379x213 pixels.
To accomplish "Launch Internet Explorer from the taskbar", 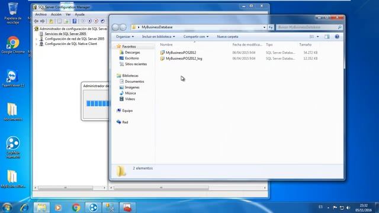I will pos(24,208).
